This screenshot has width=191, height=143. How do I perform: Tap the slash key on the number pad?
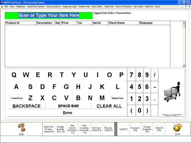pos(155,75)
